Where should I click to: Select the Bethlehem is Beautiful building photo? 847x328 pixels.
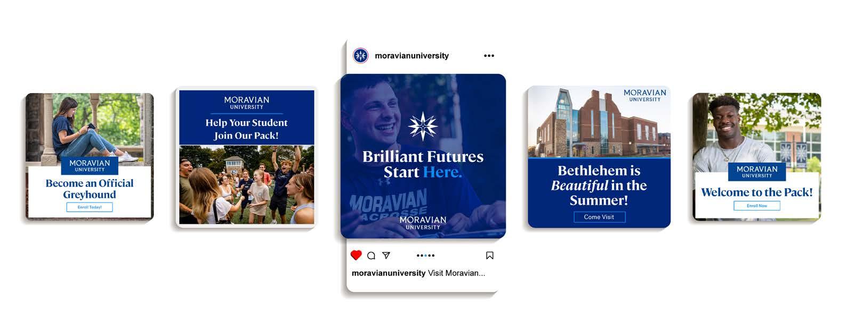[599, 122]
